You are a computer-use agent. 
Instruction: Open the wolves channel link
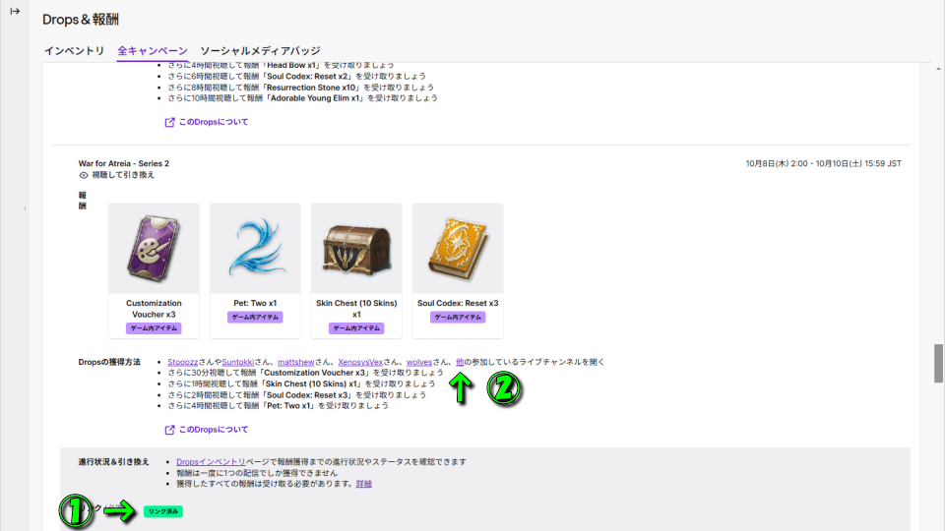pos(419,362)
